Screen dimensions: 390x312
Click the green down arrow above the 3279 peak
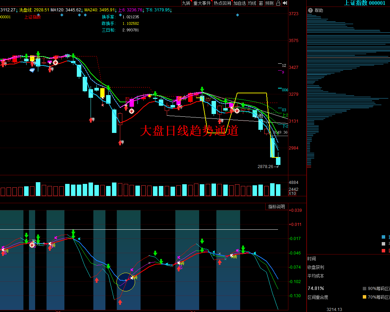click(202, 89)
